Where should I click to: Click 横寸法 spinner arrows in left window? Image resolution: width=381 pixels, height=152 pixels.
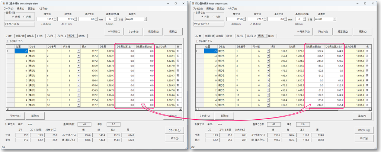pos(55,19)
